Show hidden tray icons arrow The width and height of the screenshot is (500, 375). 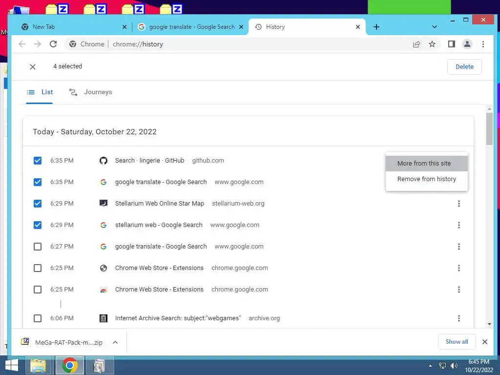(x=431, y=366)
